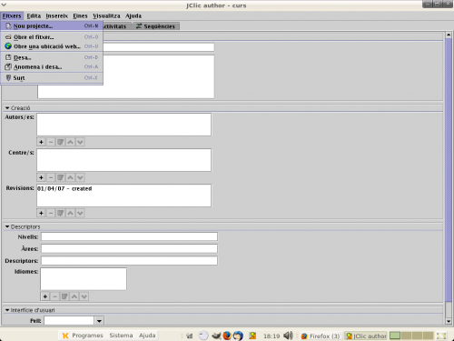Open the Sistema panel menu
Screen dimensions: 454x341
coord(121,336)
